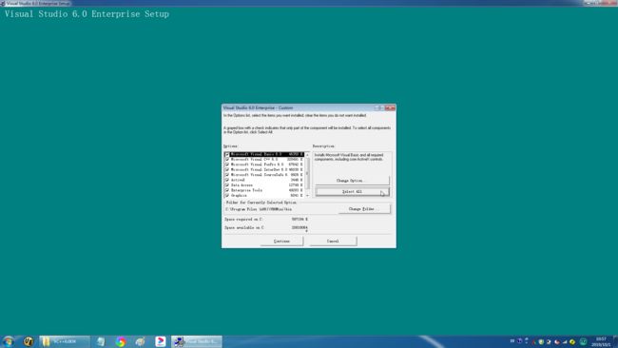
Task: Click the yellow shield tray icon
Action: (541, 341)
